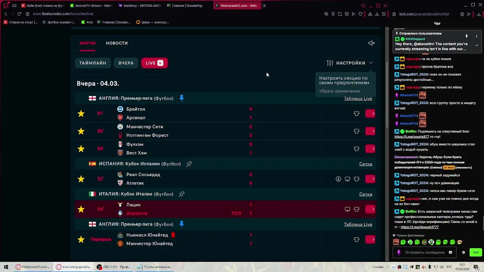Open zoom magnifier icon in Opera toolbar
This screenshot has height=272, width=484.
[x=326, y=14]
